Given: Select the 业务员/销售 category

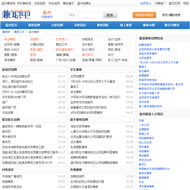Looking at the screenshot, I should (x=12, y=44).
